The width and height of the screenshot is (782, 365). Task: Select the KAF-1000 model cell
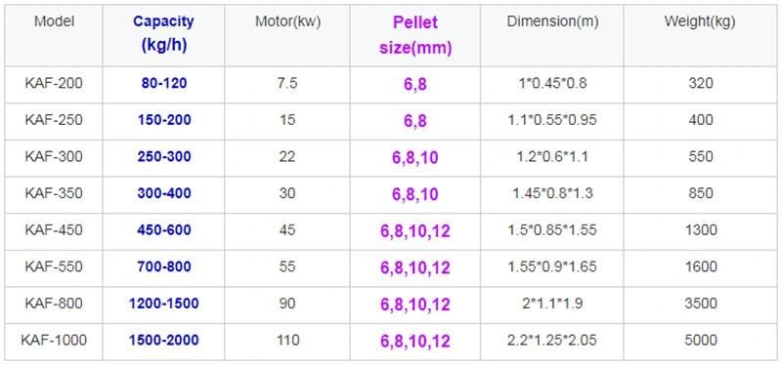(54, 340)
